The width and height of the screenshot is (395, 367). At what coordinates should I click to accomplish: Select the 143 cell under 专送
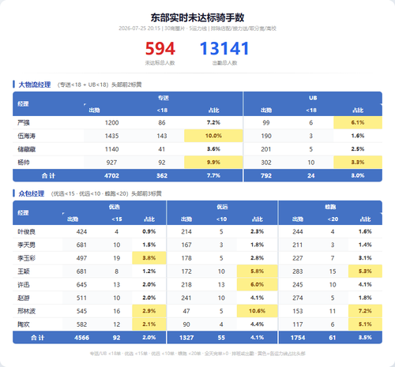(x=162, y=136)
